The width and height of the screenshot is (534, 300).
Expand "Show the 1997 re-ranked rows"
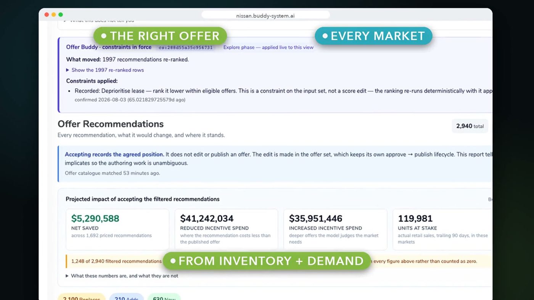pyautogui.click(x=105, y=70)
